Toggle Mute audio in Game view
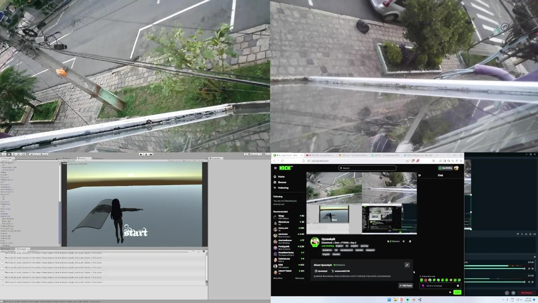Image resolution: width=538 pixels, height=303 pixels. coord(187,161)
